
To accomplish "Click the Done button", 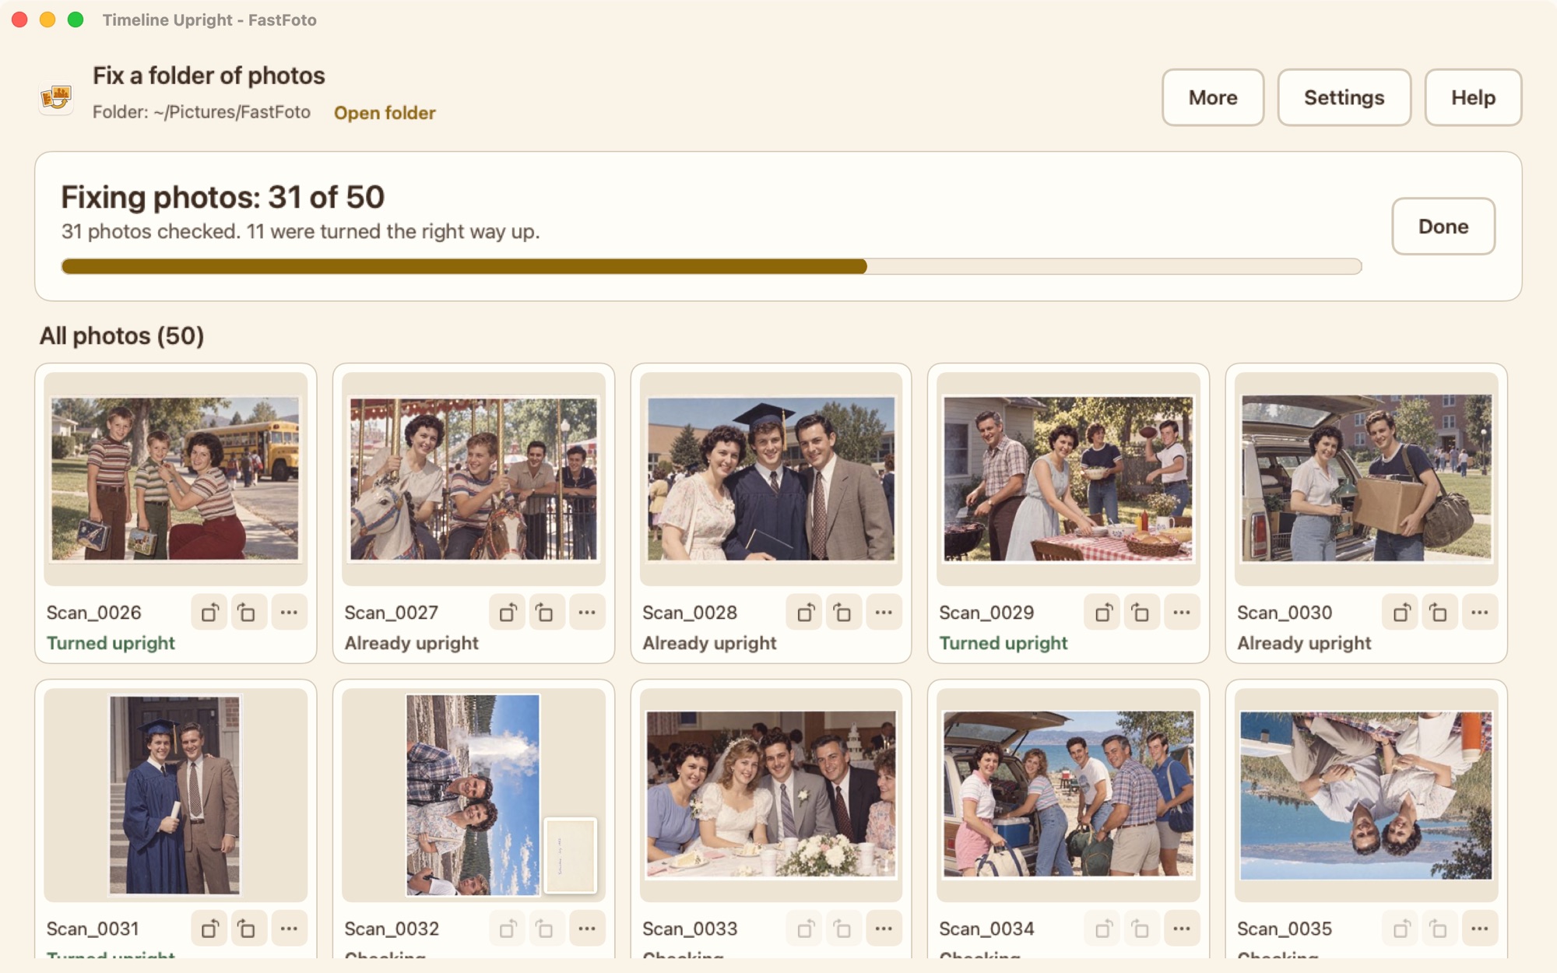I will click(x=1443, y=227).
